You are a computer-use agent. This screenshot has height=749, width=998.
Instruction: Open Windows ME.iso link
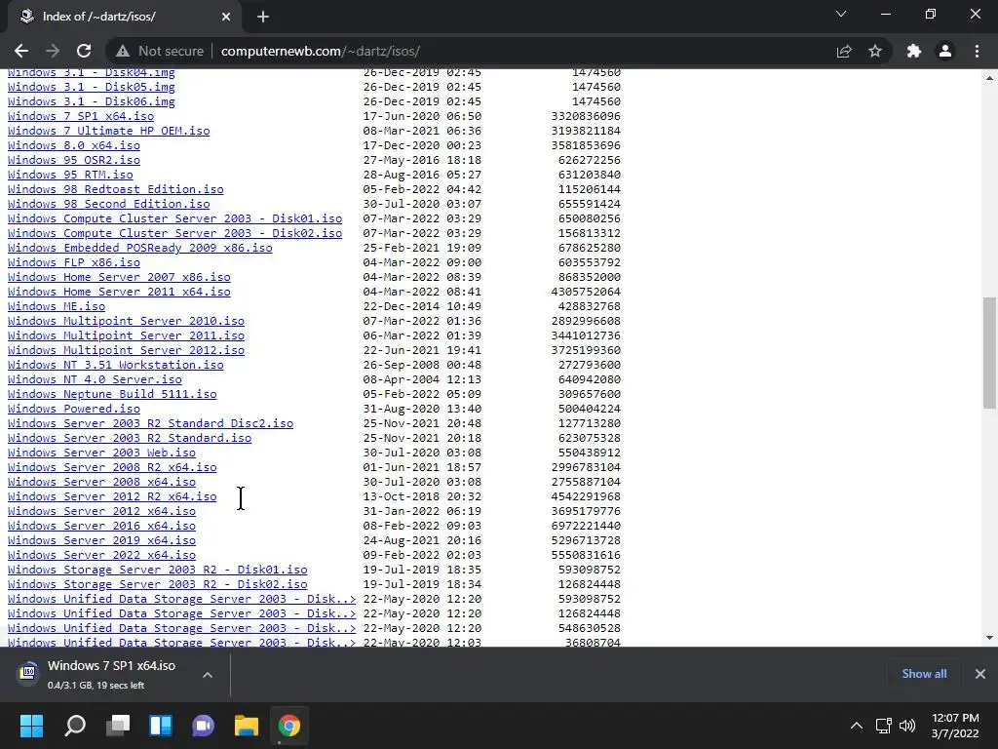pos(57,306)
